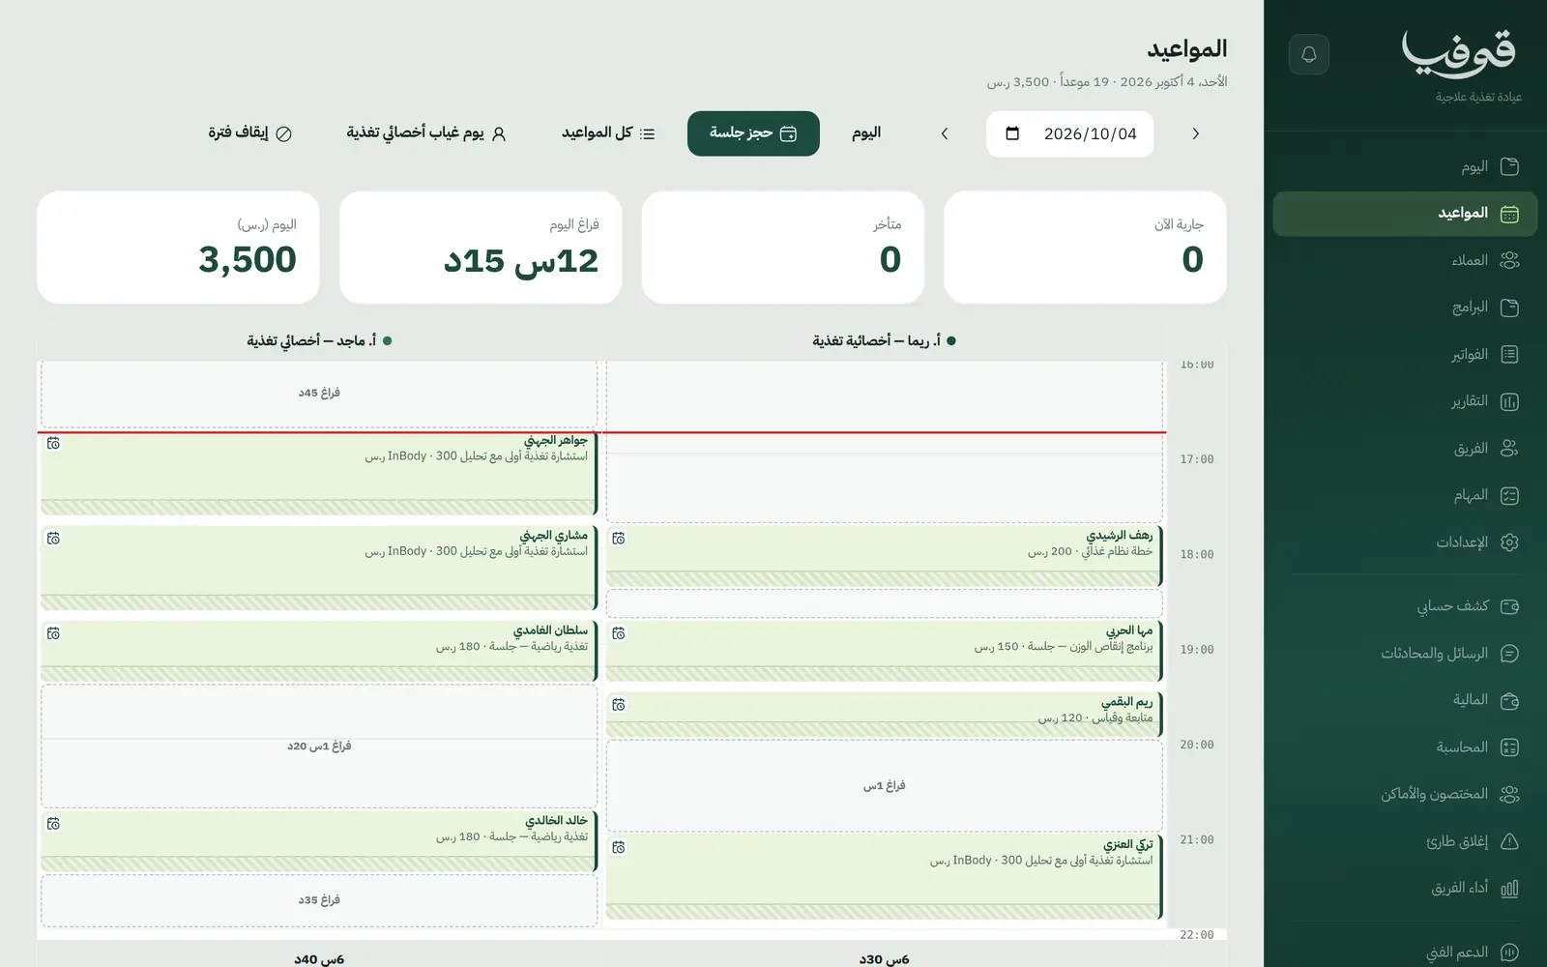
Task: Jump to today with اليوم toolbar button
Action: (x=866, y=133)
